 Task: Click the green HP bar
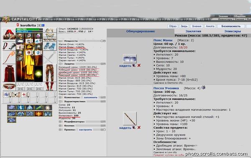[x=29, y=29]
